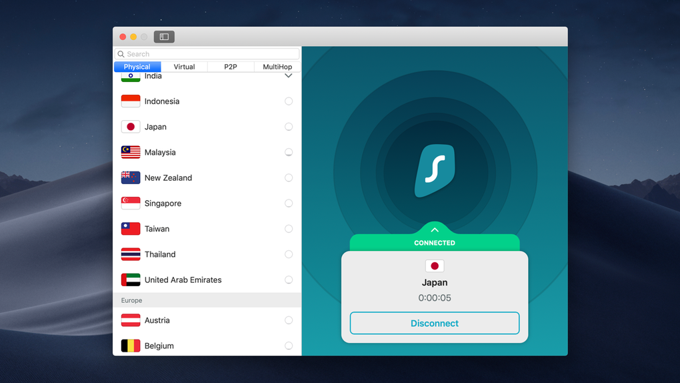The image size is (680, 383).
Task: Click the Thailand flag icon
Action: tap(131, 254)
